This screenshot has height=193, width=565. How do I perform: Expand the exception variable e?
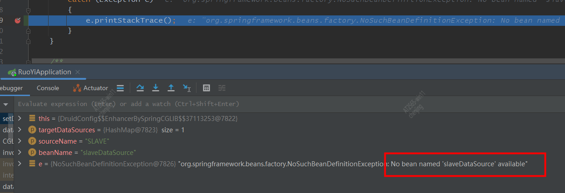(20, 164)
